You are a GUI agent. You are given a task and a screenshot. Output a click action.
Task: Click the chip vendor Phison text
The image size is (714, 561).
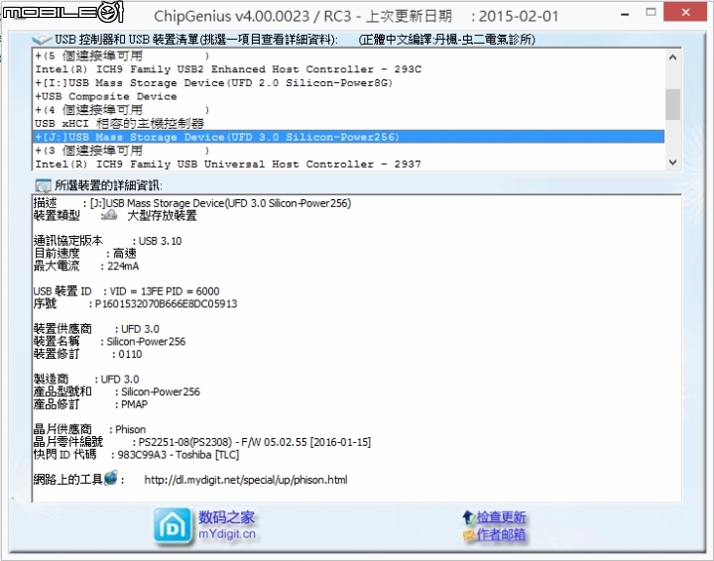(130, 429)
